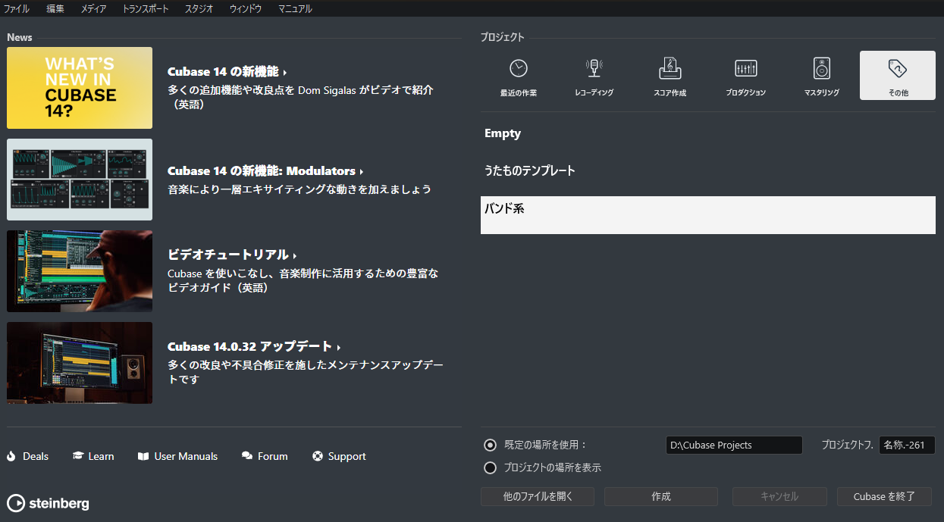Viewport: 944px width, 522px height.
Task: Select プロジェクトの場所を表示 radio option
Action: click(x=490, y=467)
